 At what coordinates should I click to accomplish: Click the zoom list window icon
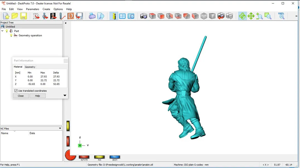pos(131,16)
